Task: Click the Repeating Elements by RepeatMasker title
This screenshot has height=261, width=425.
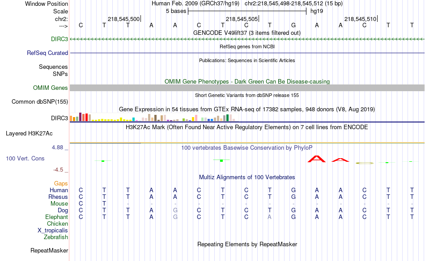Action: coord(247,244)
